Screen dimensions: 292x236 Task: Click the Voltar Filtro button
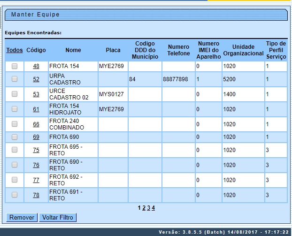click(x=58, y=218)
